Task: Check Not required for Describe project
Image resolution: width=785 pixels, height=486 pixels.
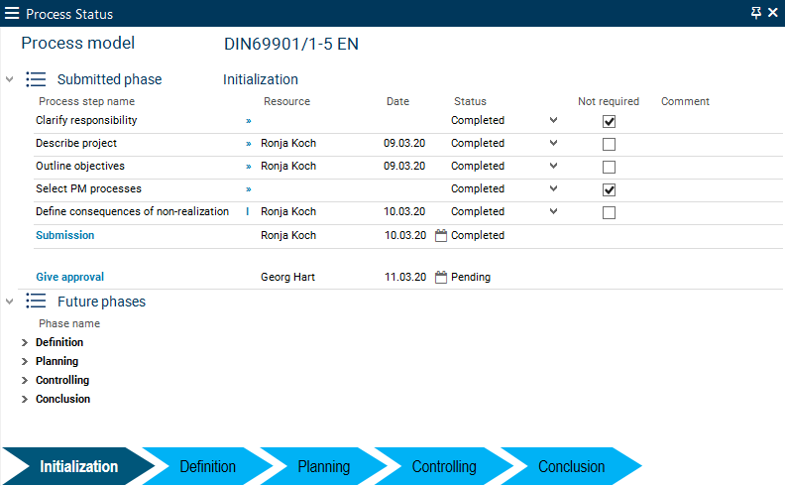Action: pyautogui.click(x=609, y=144)
